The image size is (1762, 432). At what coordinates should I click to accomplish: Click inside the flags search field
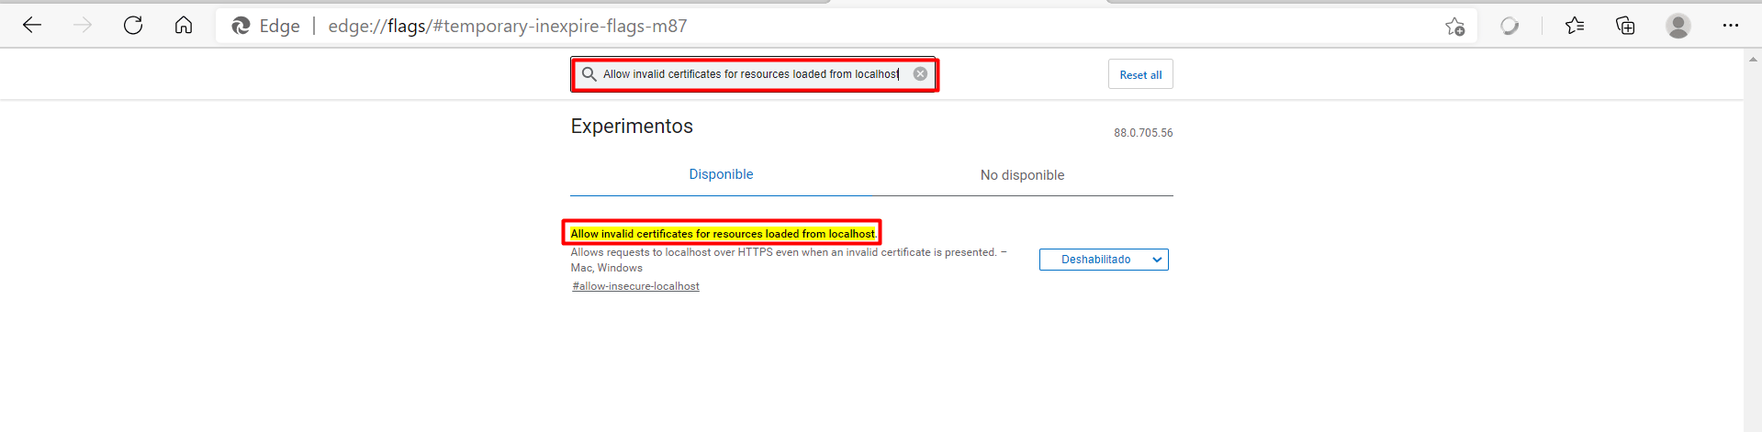[750, 74]
